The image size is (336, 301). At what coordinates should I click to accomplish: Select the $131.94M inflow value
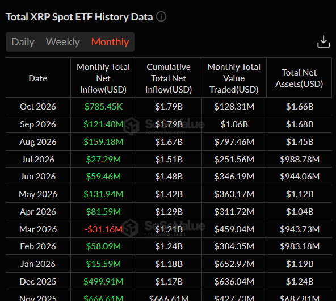(x=103, y=194)
